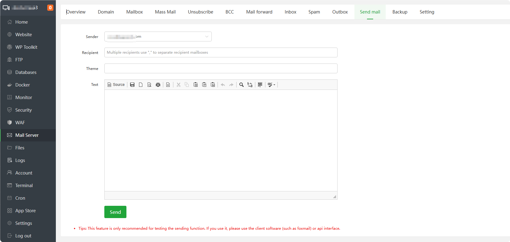Click the server monitor icon at top-left
The image size is (510, 242).
click(6, 8)
